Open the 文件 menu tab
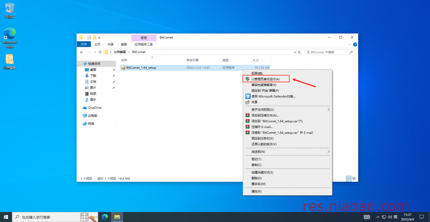Screen dimensions: 430x222 [84, 44]
